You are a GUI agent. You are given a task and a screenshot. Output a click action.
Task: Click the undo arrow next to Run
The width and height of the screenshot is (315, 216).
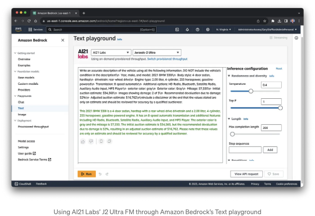(100, 174)
